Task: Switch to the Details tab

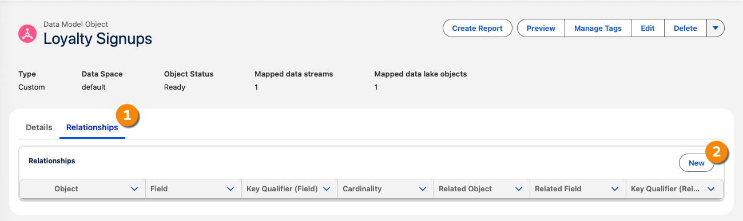Action: [39, 127]
